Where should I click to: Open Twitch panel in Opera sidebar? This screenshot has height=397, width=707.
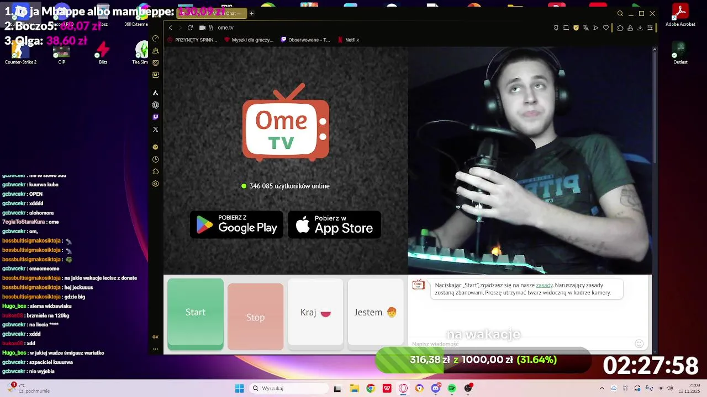(156, 117)
